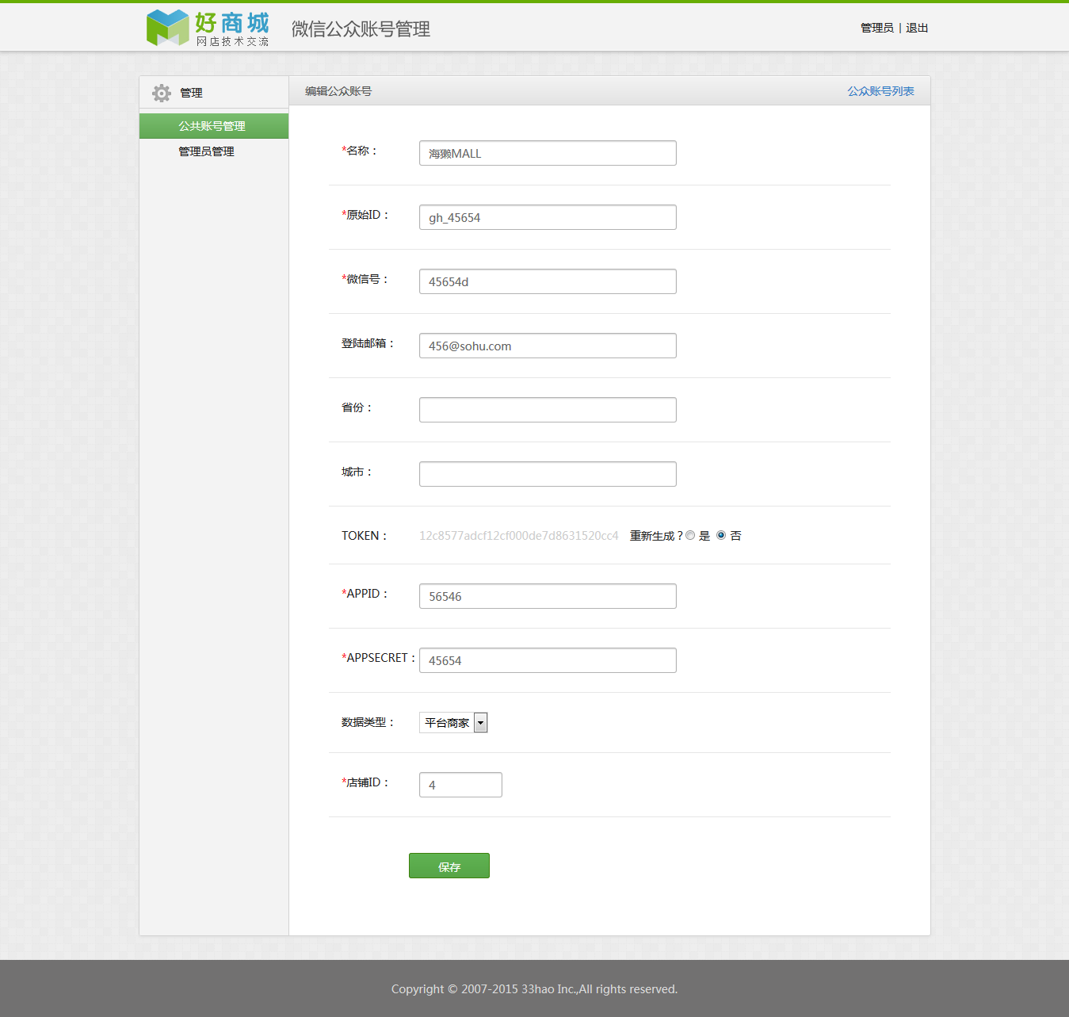Click the 编辑公众账号 panel title
The image size is (1069, 1017).
click(x=338, y=91)
